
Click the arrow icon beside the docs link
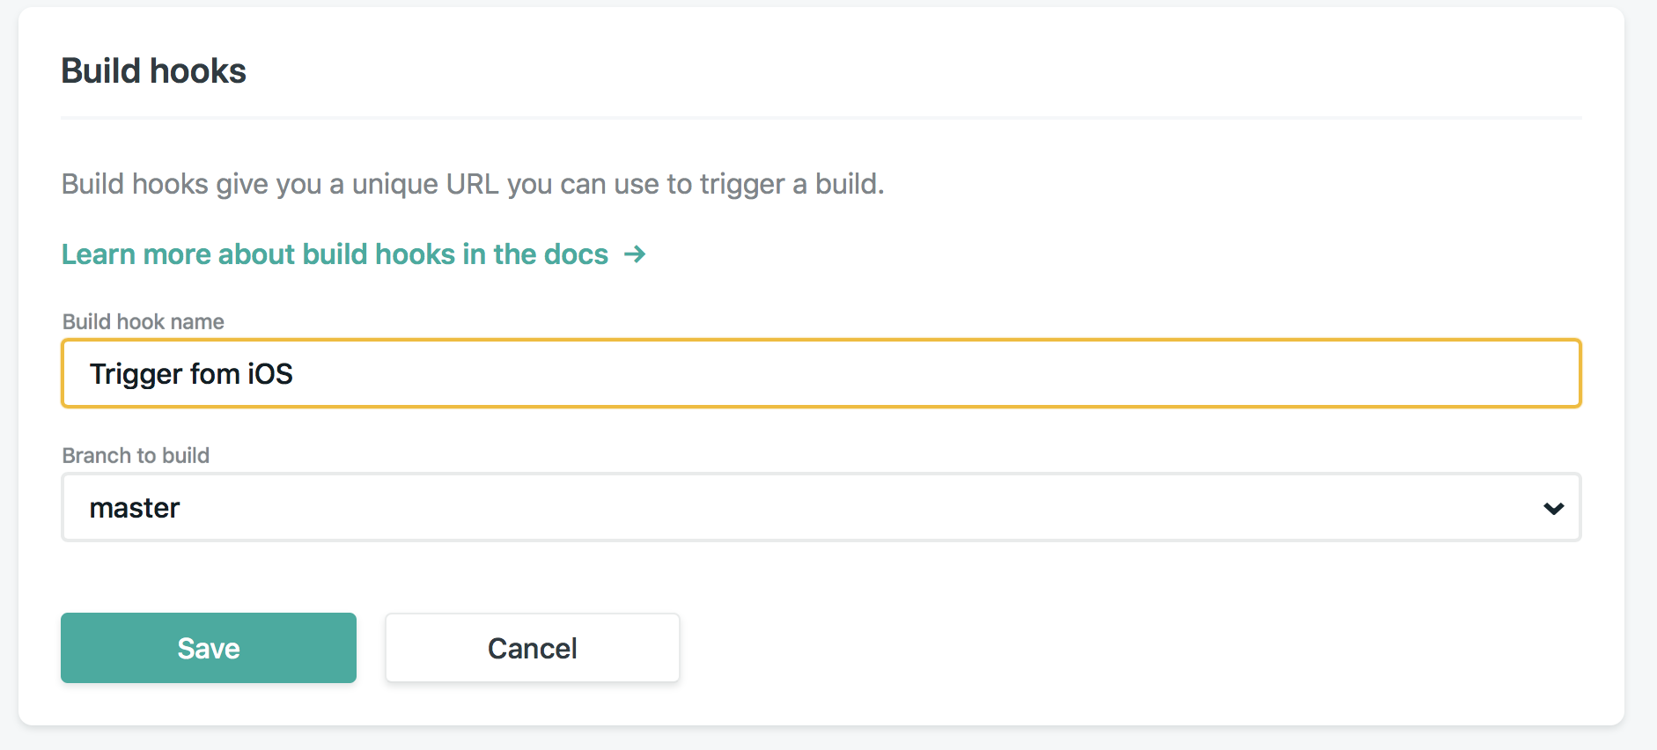635,254
